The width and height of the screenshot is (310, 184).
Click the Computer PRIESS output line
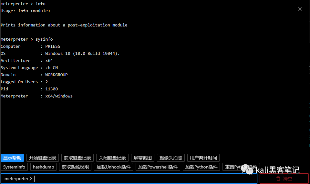click(x=30, y=46)
